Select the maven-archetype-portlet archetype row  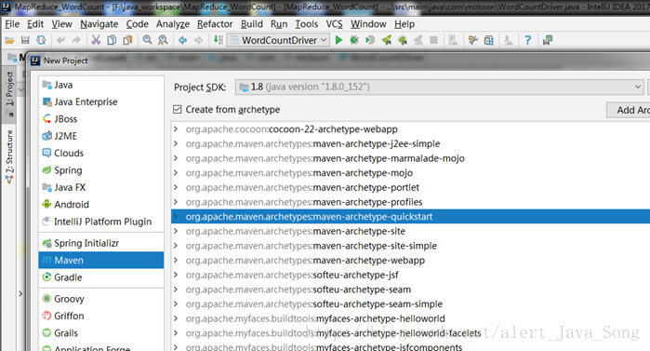pos(410,187)
